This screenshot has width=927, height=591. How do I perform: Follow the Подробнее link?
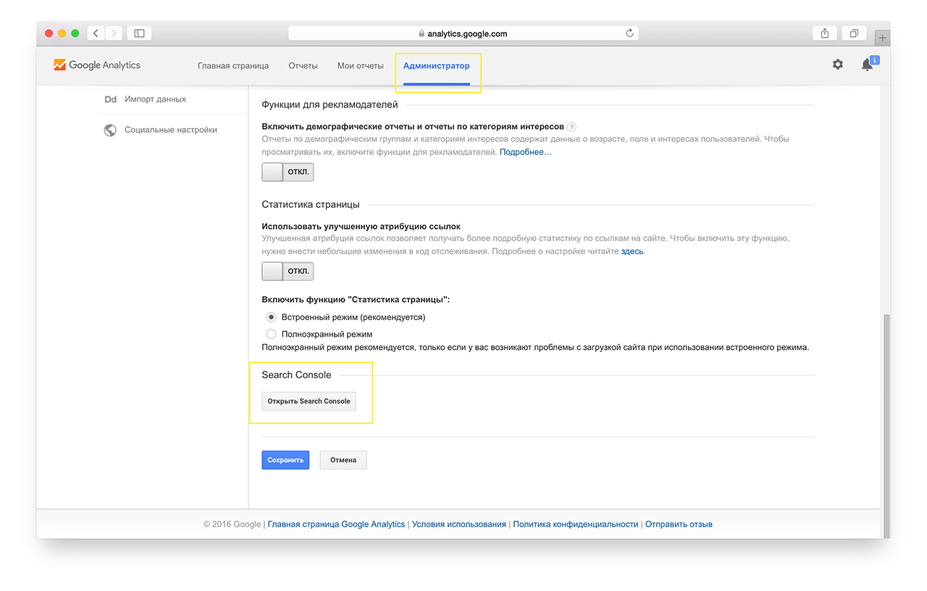click(525, 152)
